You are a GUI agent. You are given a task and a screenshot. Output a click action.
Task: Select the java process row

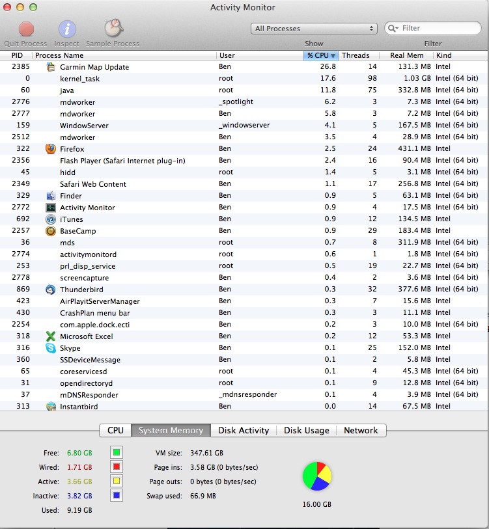point(244,90)
